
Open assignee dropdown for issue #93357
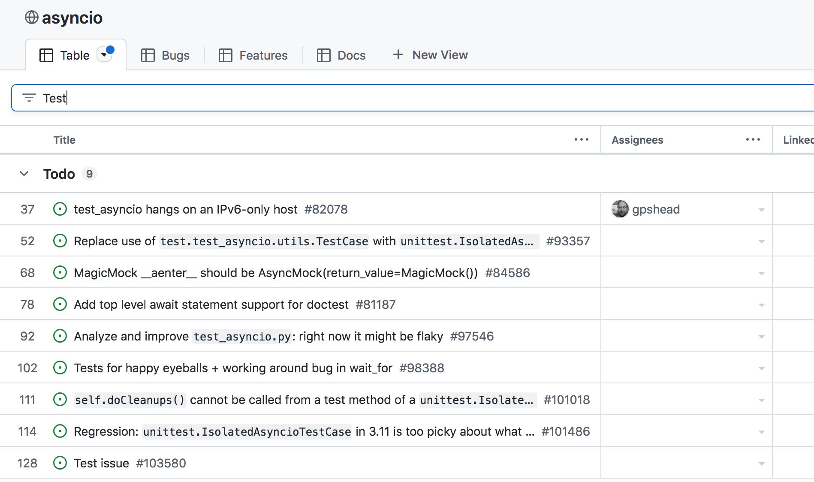(761, 241)
